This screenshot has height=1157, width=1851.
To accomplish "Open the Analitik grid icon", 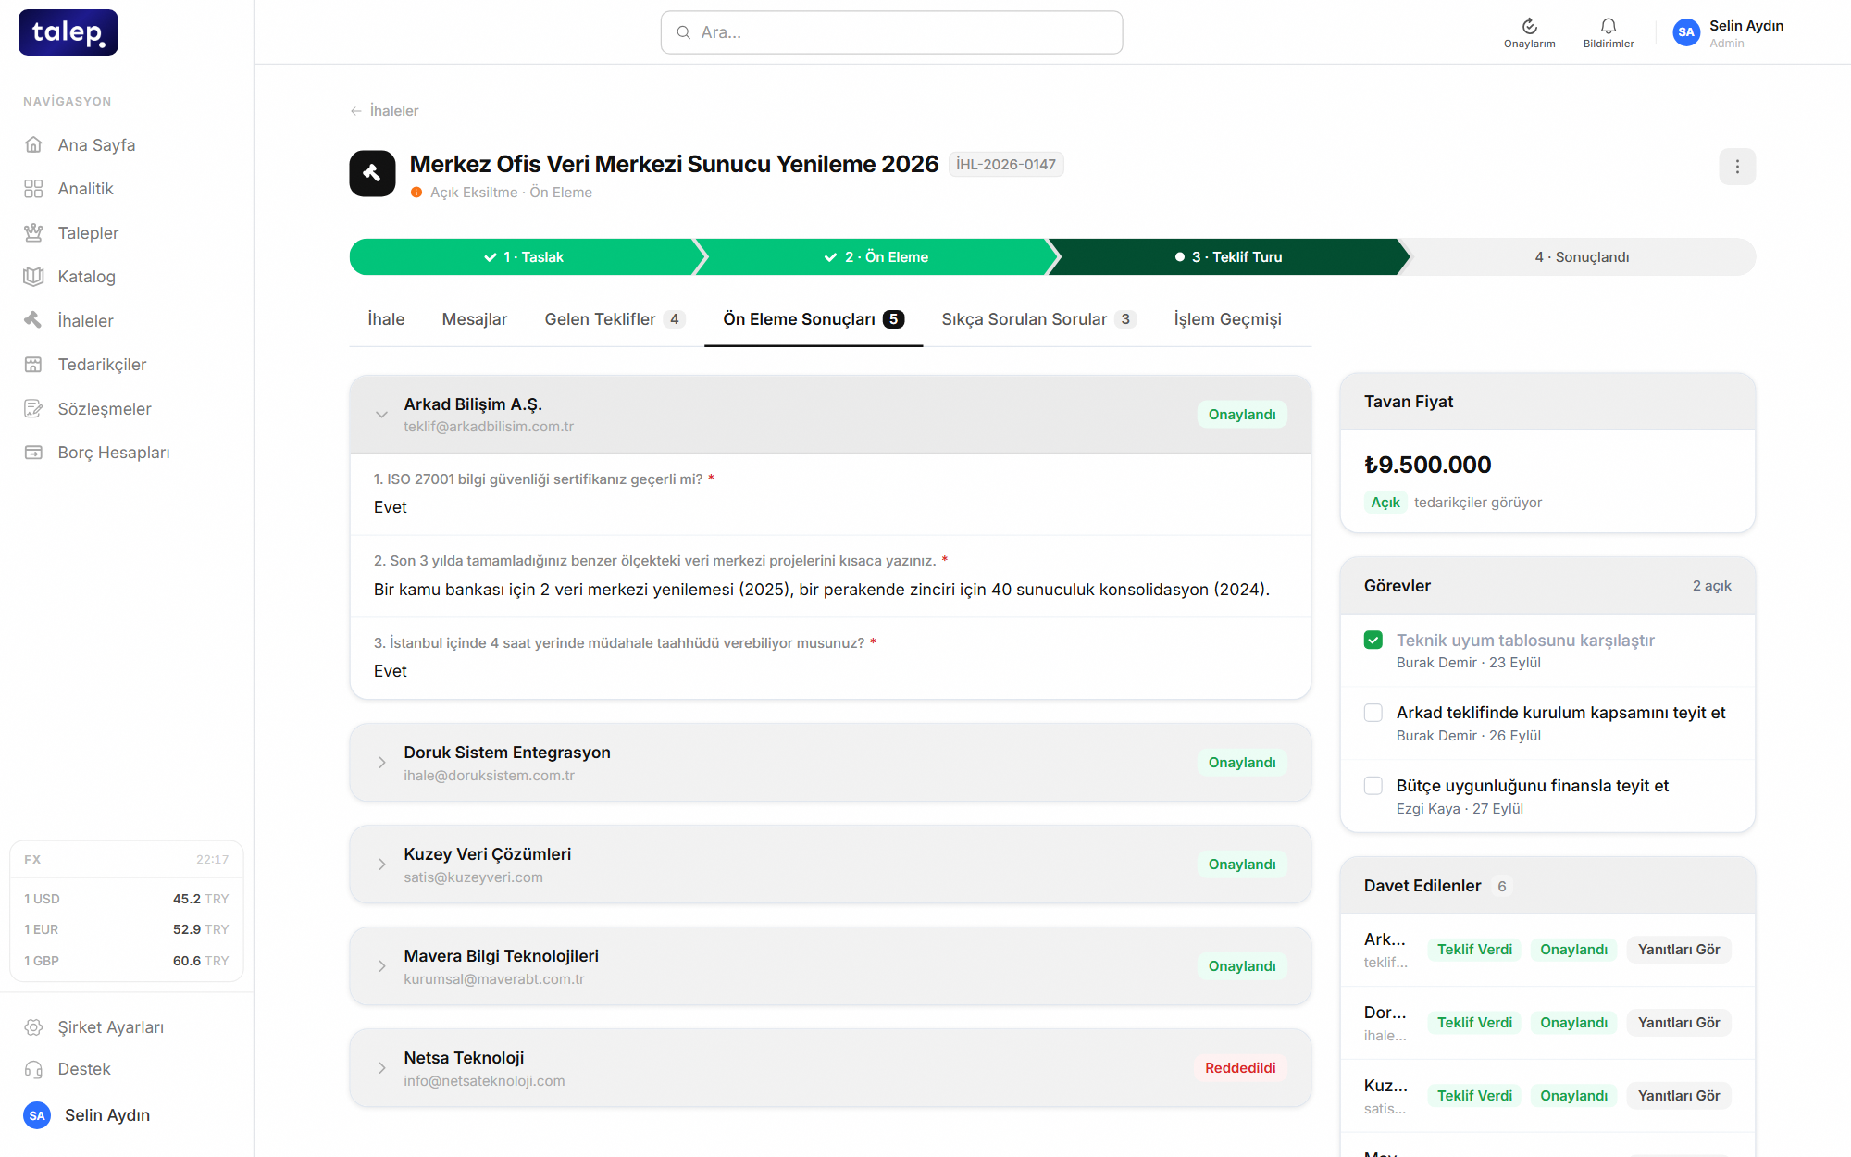I will pos(33,189).
